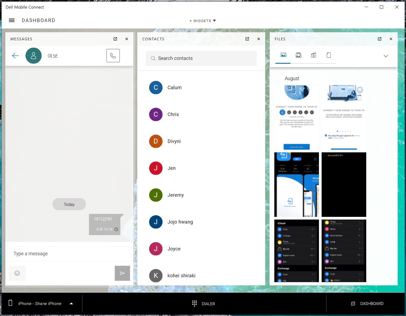Image resolution: width=406 pixels, height=316 pixels.
Task: Minimize the Dell Mobile Connect window
Action: [x=366, y=7]
